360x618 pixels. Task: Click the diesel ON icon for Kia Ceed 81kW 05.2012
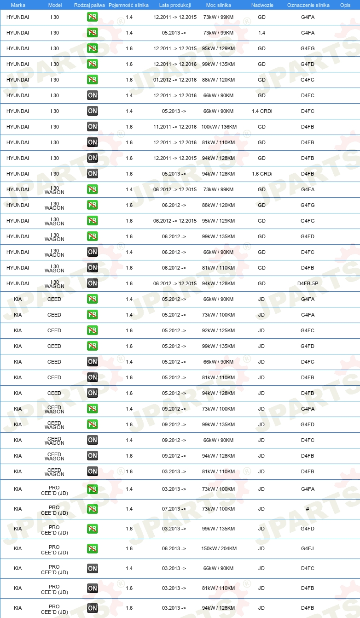coord(93,377)
